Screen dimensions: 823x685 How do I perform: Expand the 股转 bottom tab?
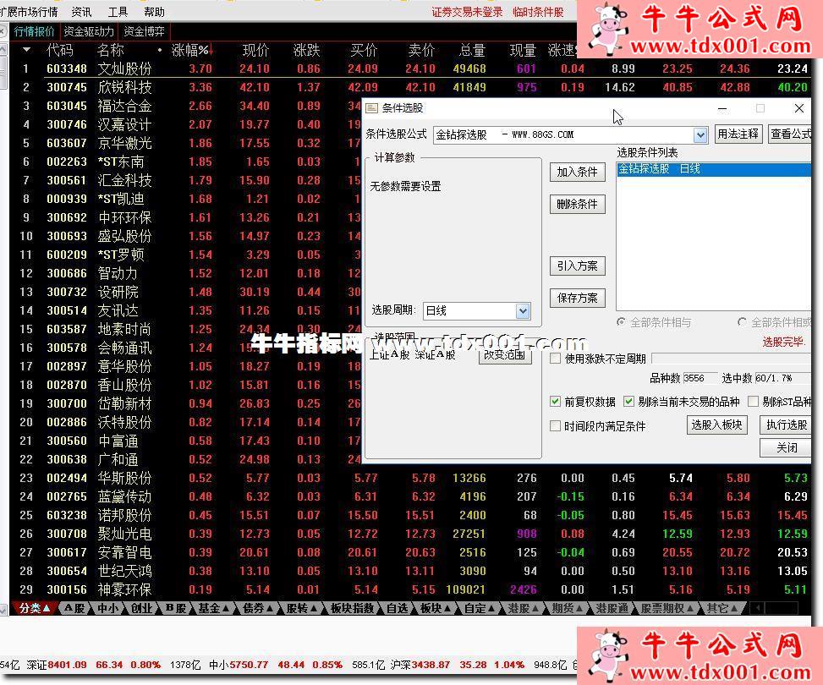[302, 608]
